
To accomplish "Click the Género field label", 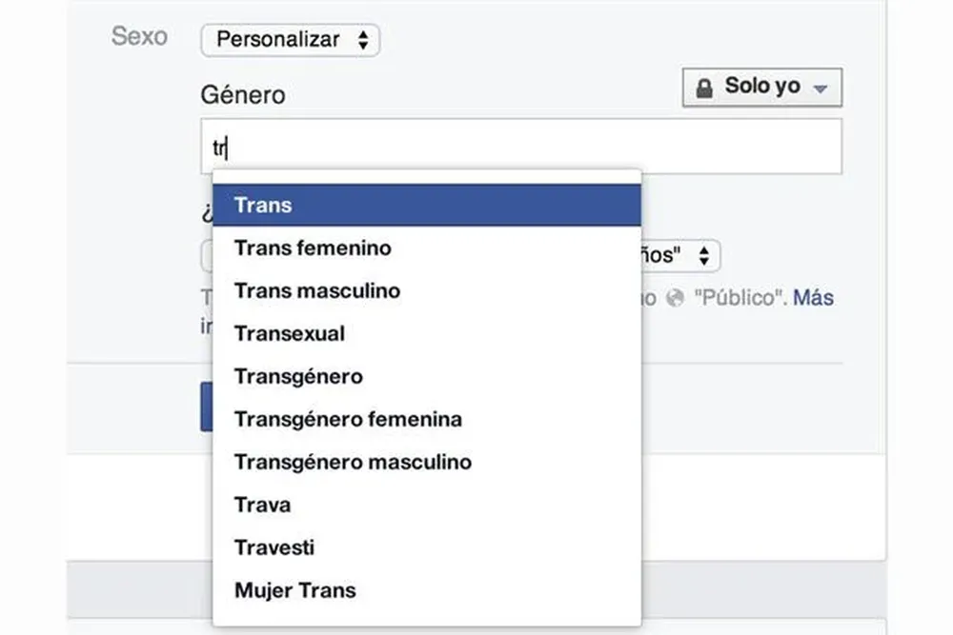I will pyautogui.click(x=242, y=94).
